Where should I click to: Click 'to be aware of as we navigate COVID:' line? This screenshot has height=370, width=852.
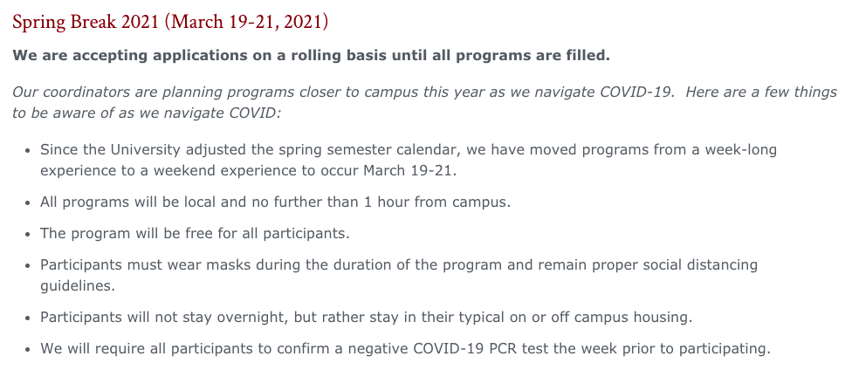coord(147,113)
